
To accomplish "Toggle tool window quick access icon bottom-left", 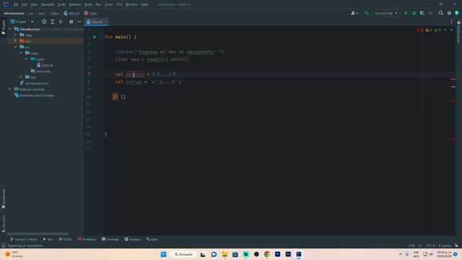I will (x=4, y=246).
